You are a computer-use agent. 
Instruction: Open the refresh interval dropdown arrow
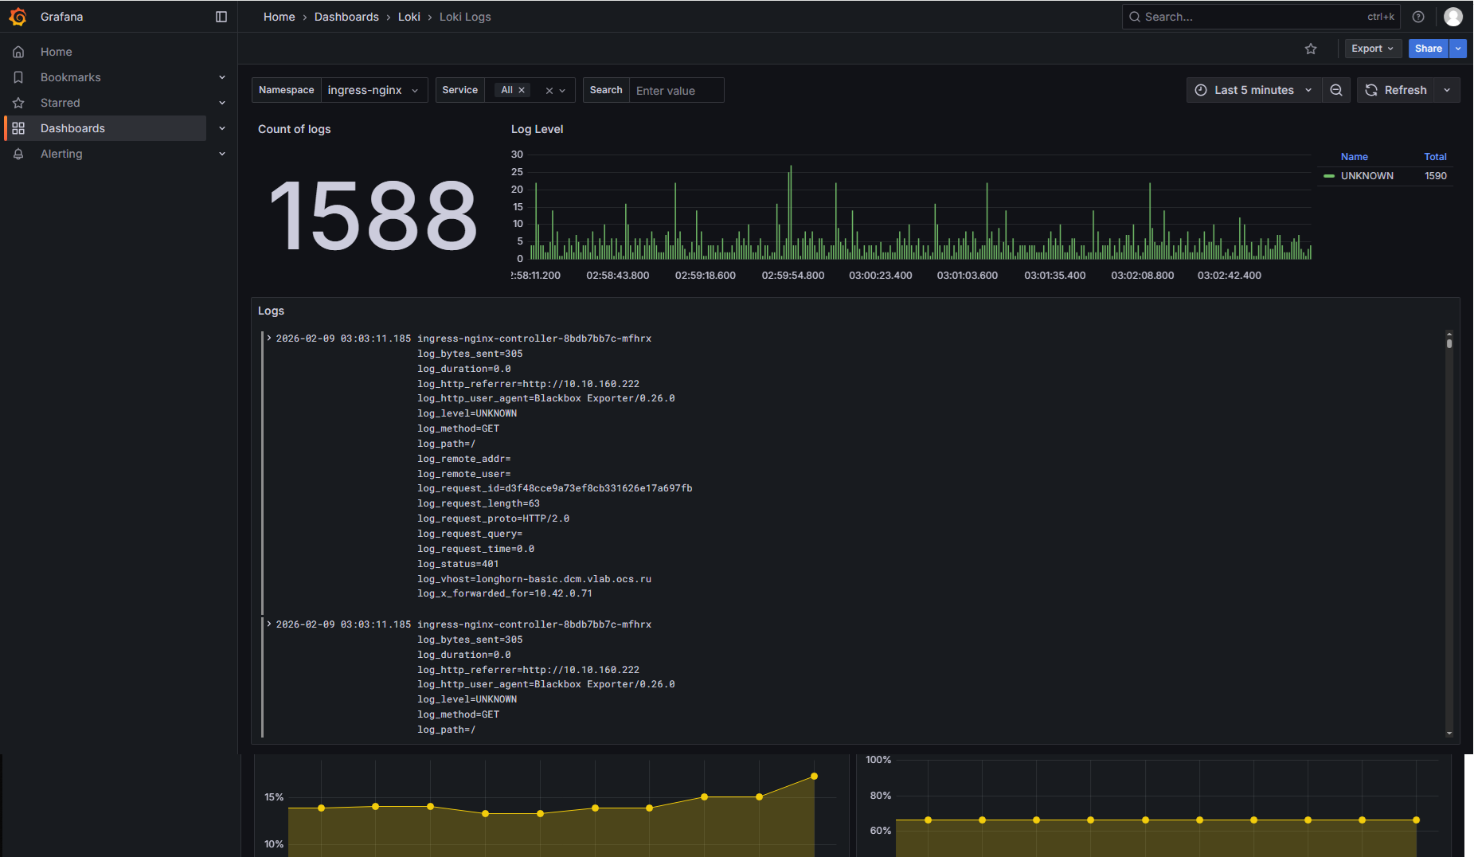click(x=1447, y=90)
